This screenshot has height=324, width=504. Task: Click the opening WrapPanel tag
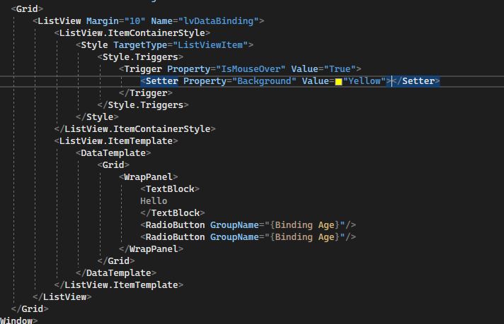(148, 177)
